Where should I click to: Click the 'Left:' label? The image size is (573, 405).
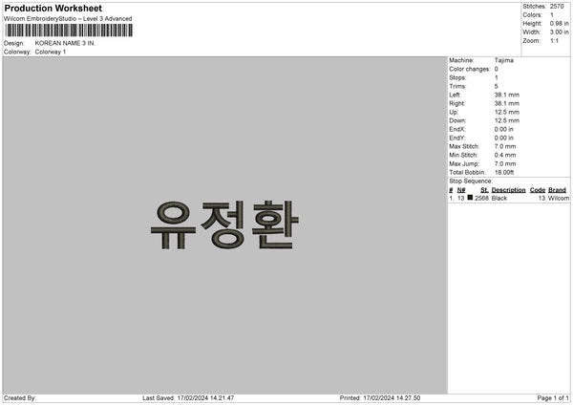(x=455, y=95)
